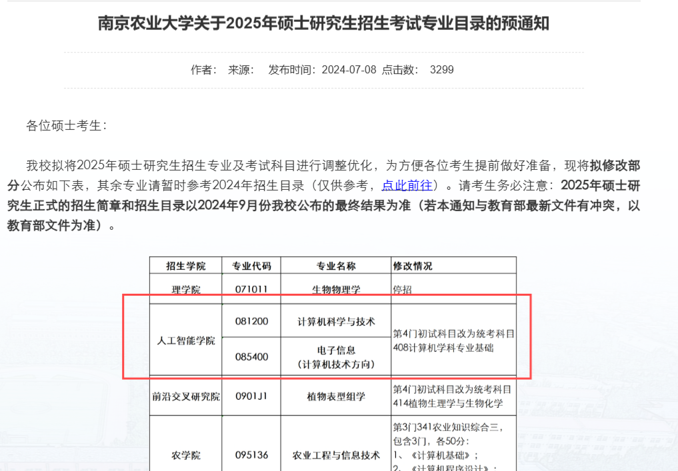Click the publish date 2024-07-08
This screenshot has width=678, height=471.
tap(349, 69)
